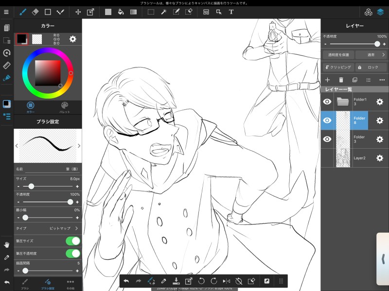Select the Text tool

pos(231,12)
